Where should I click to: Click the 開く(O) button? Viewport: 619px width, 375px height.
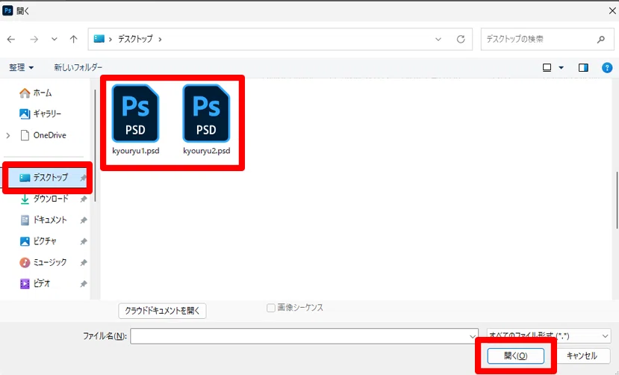(515, 356)
